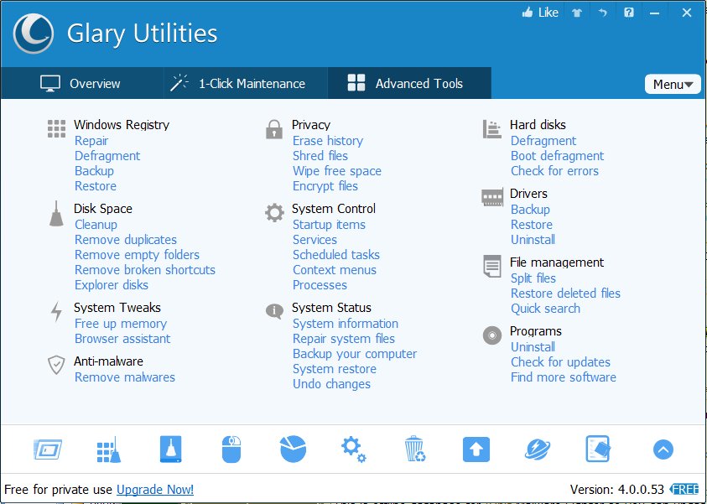Open the Menu dropdown
The image size is (707, 504).
(673, 84)
